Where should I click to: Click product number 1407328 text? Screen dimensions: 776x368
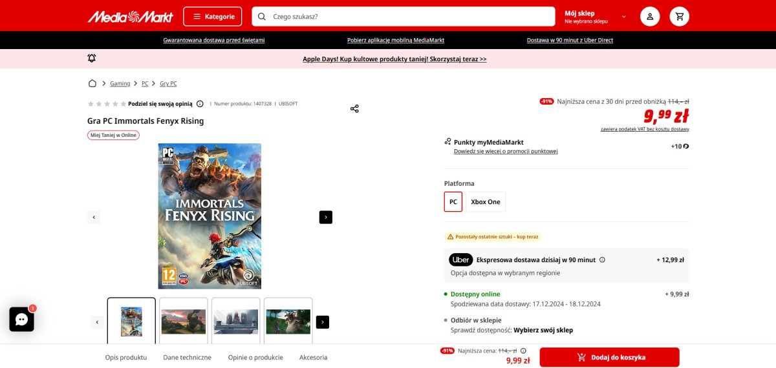[x=242, y=103]
